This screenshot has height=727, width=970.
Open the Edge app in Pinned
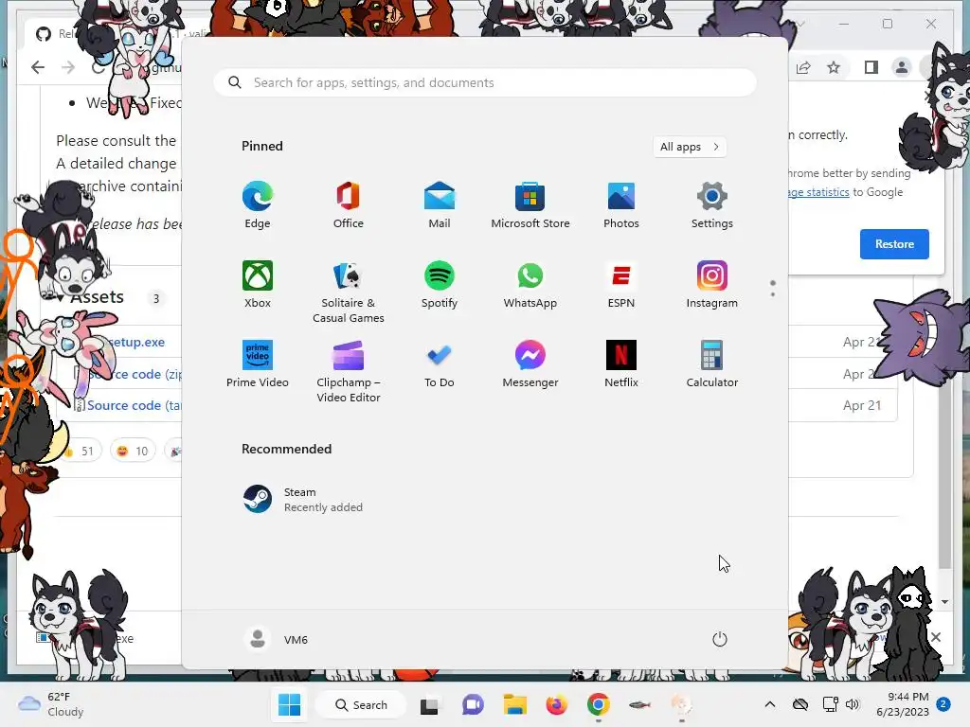pos(258,205)
